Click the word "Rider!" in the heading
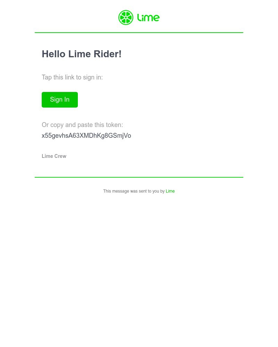278x347 pixels. tap(108, 54)
